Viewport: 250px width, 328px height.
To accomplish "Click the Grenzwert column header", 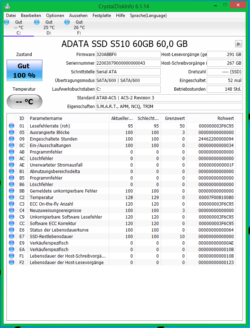I will point(174,118).
